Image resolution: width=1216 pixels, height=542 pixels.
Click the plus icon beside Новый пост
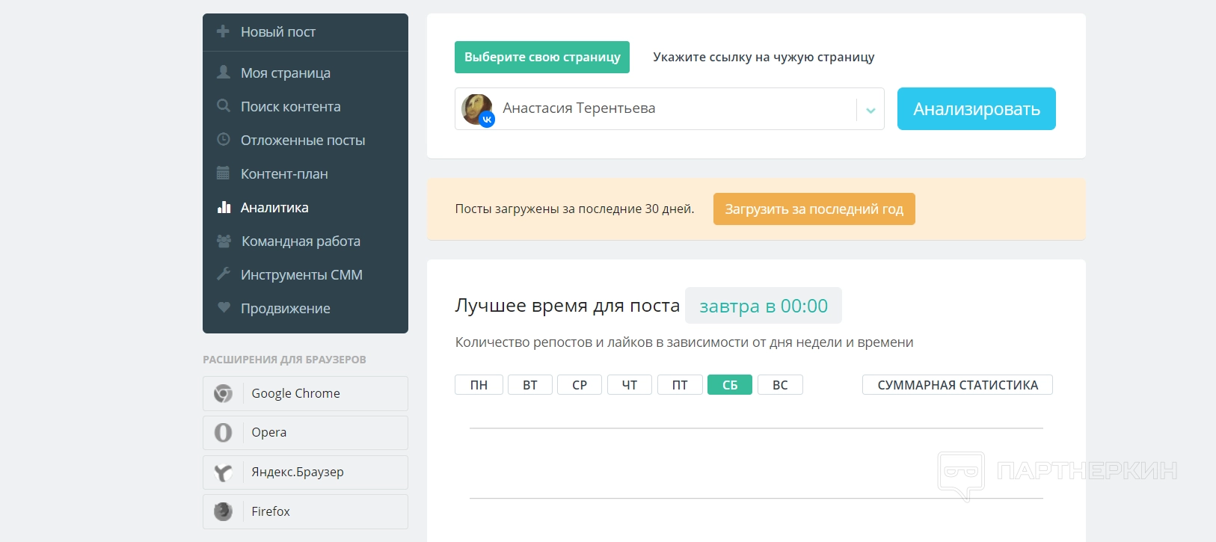[223, 31]
